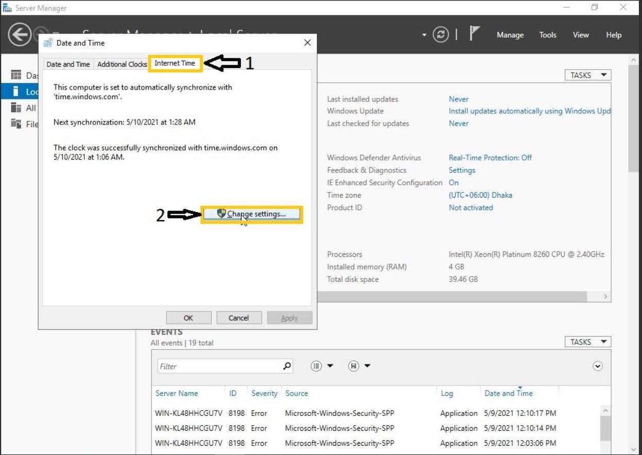
Task: Click the Change settings button
Action: (251, 214)
